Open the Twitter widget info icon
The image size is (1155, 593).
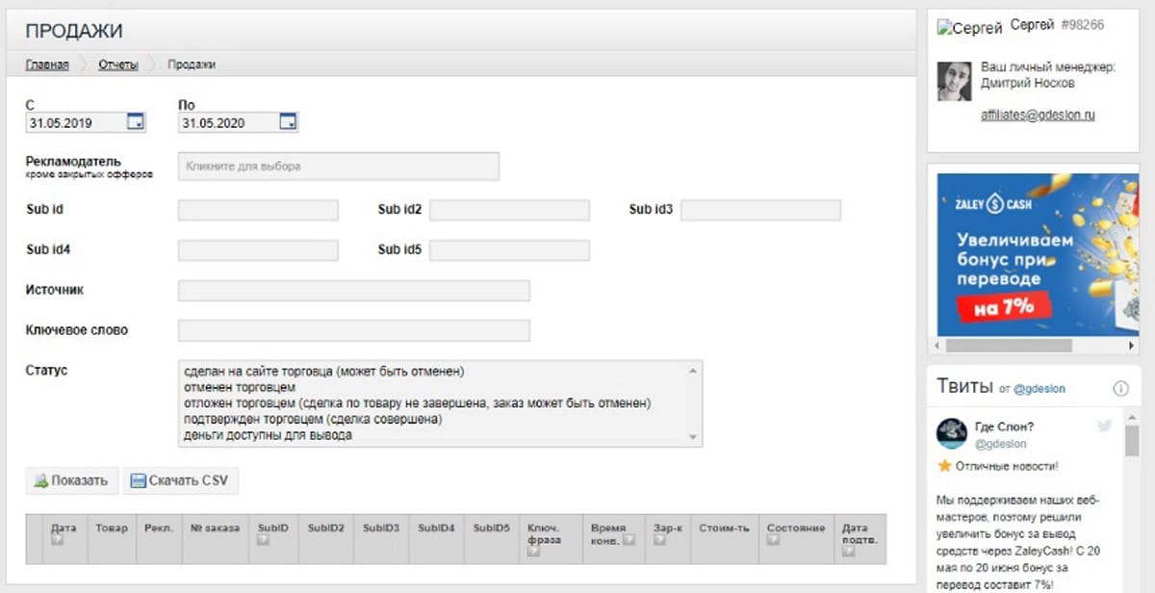1120,389
